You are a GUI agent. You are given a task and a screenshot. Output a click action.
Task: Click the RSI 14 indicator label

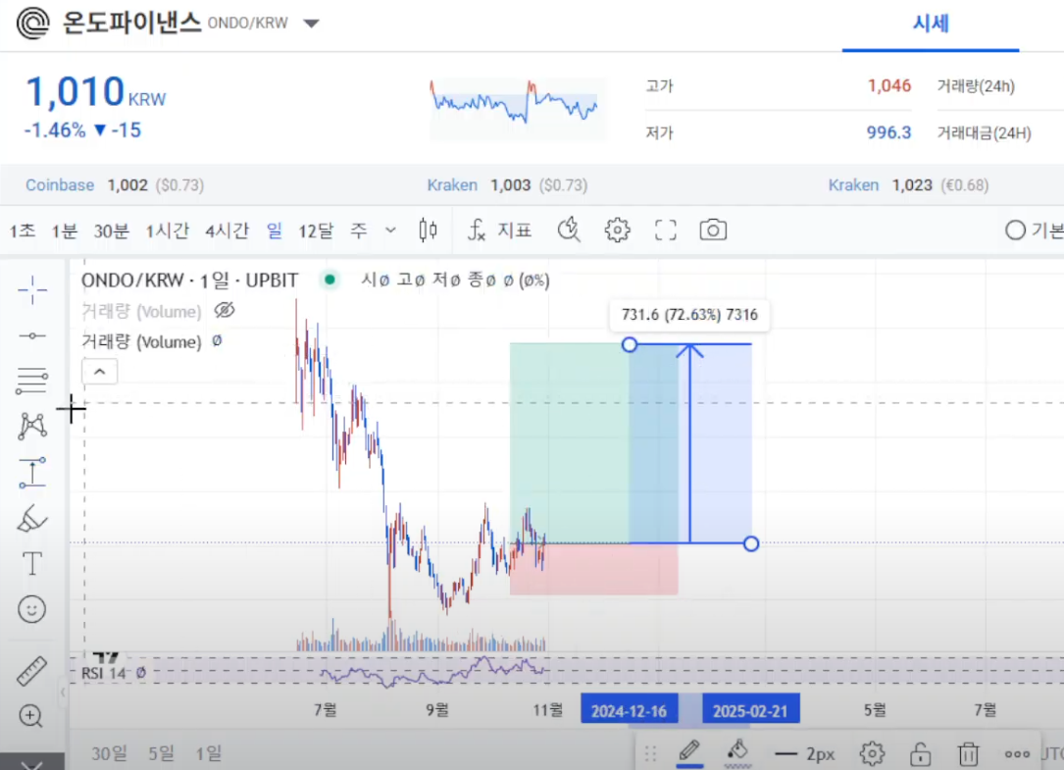point(104,673)
